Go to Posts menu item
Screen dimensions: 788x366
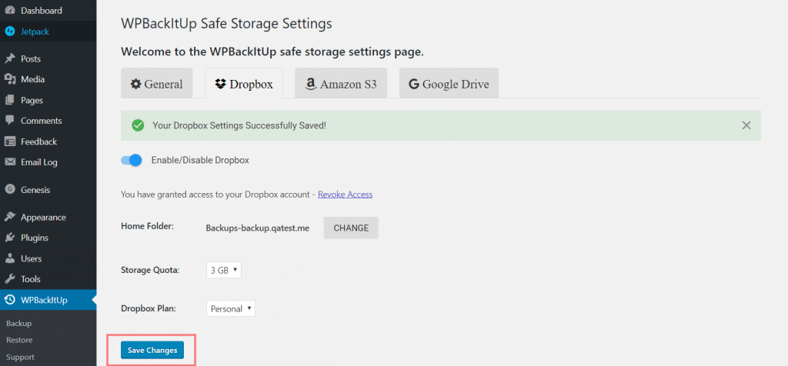(48, 58)
